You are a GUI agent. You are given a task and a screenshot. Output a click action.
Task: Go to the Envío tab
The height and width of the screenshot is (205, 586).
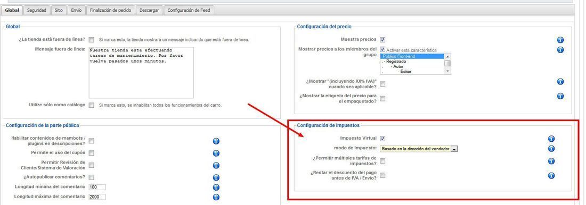tap(76, 11)
